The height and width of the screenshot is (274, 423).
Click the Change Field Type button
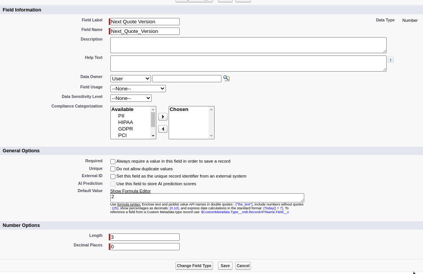point(194,266)
